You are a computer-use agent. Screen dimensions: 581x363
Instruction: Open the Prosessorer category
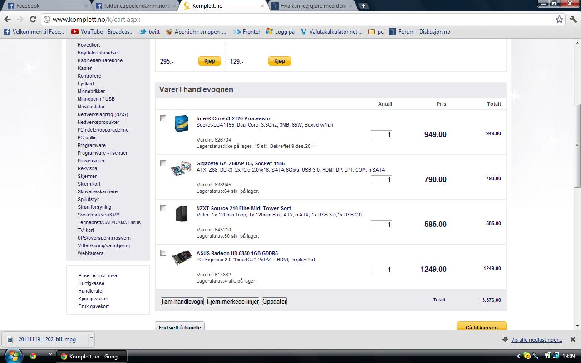coord(91,161)
